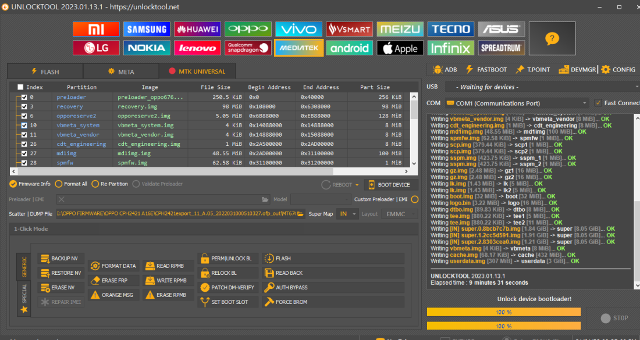
Task: Select the Meizu brand icon
Action: 400,29
